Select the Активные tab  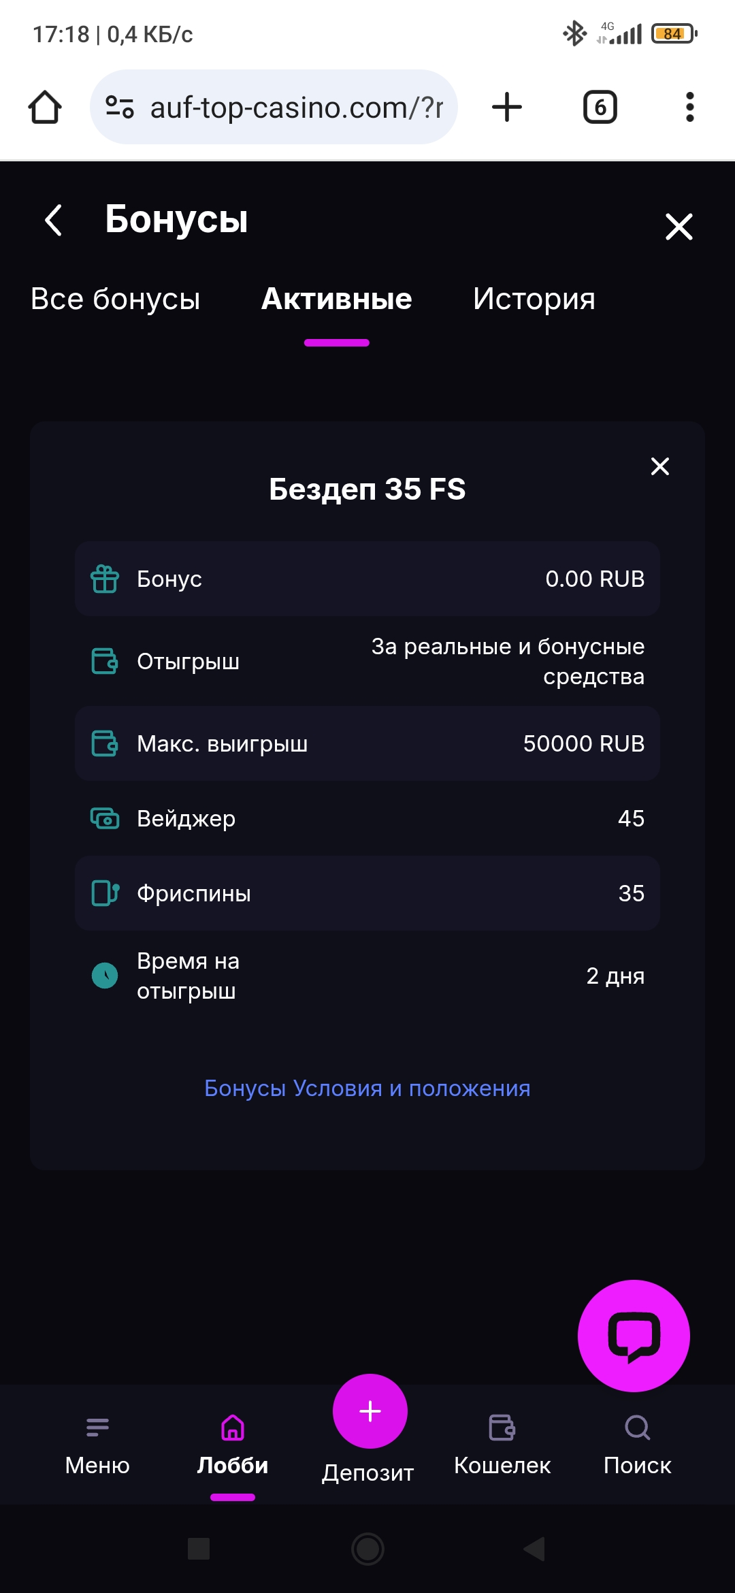[x=337, y=300]
